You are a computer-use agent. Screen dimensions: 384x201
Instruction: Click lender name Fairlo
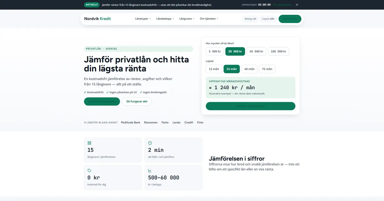pyautogui.click(x=165, y=123)
